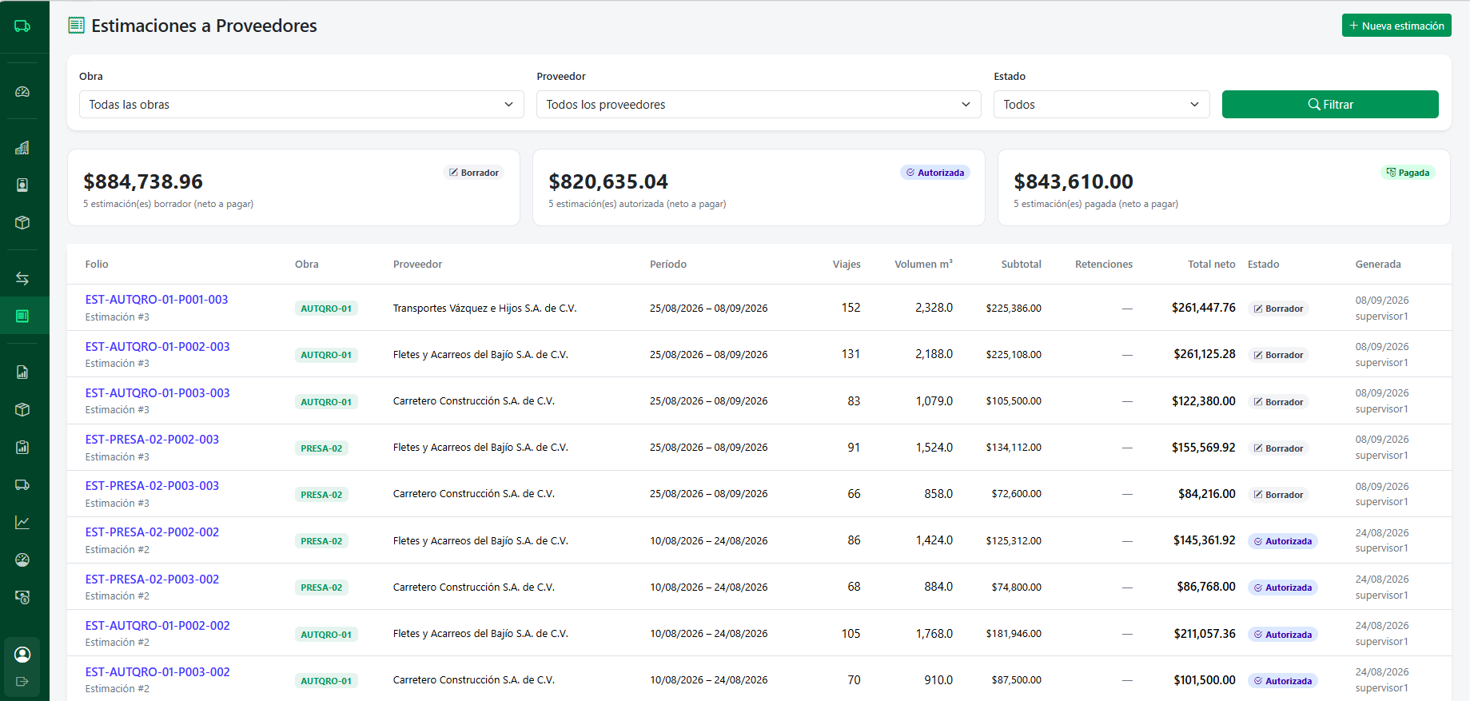Click the 'Volumen m³' column header

click(923, 265)
